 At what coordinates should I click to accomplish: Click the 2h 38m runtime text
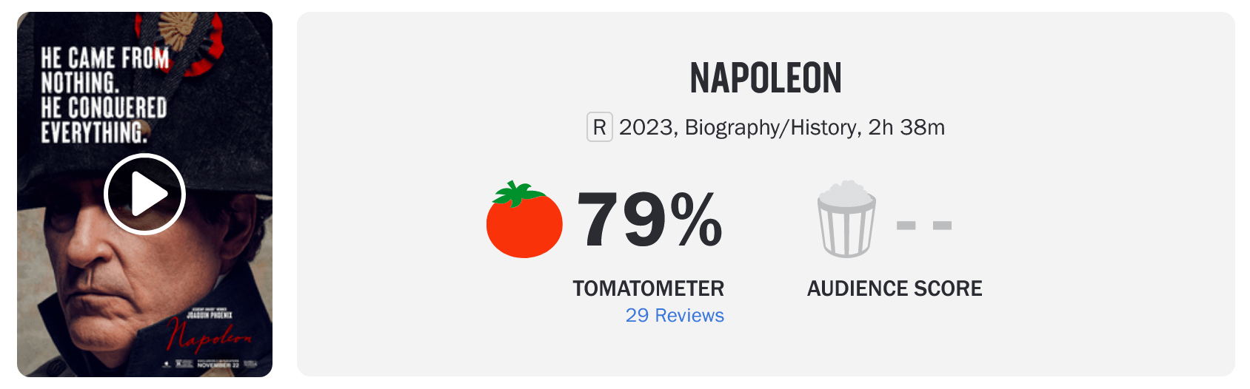[x=906, y=127]
